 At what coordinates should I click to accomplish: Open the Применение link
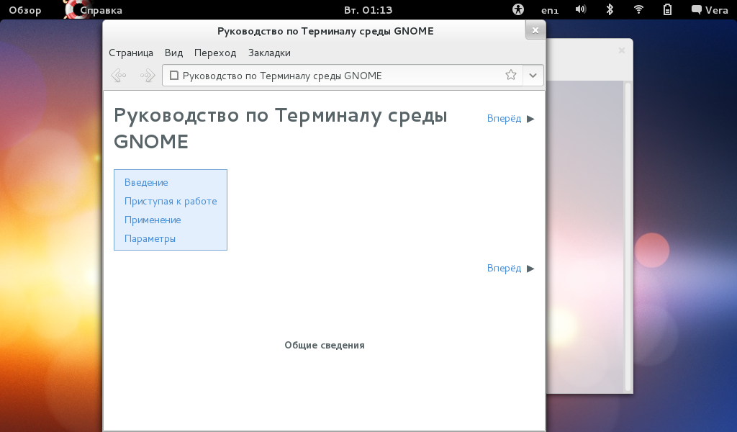click(153, 220)
